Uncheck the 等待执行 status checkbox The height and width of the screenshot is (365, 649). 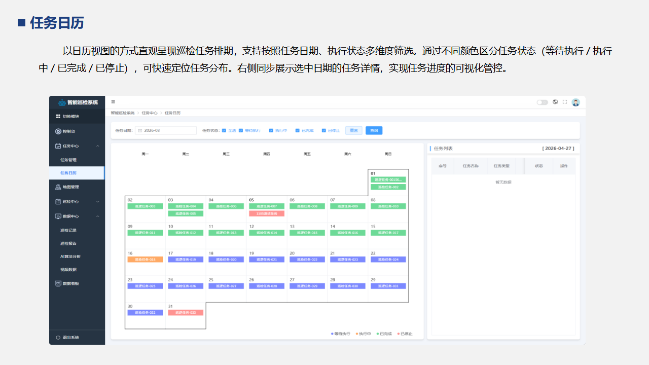click(241, 130)
